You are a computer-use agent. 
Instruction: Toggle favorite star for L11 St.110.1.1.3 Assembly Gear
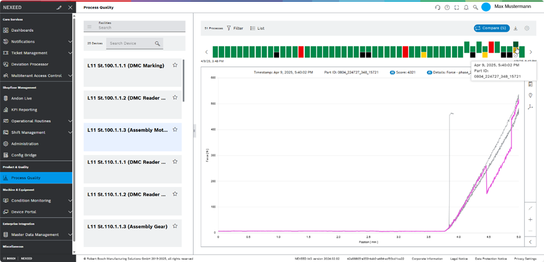coord(175,226)
